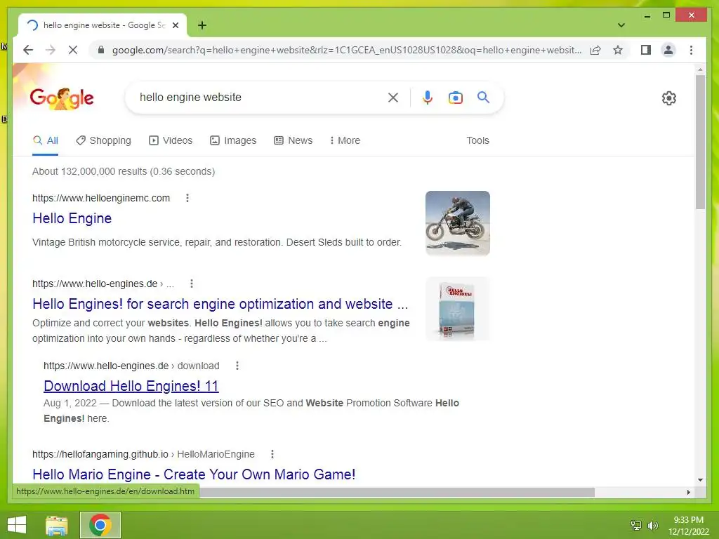The height and width of the screenshot is (539, 719).
Task: Expand the tab search dropdown arrow
Action: pyautogui.click(x=621, y=25)
